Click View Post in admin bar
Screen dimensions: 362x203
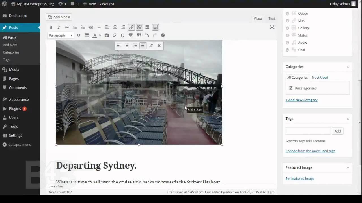107,4
